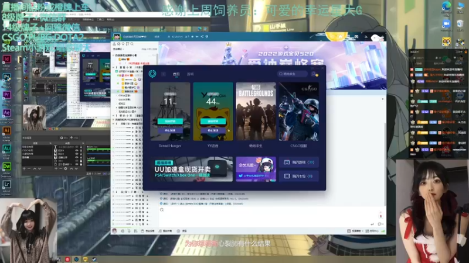This screenshot has width=469, height=263.
Task: Open the user account icon in UU accelerator
Action: 314,74
